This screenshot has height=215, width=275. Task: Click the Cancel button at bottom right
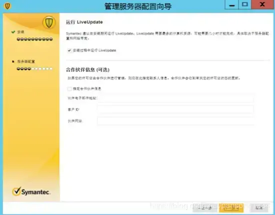click(x=258, y=208)
